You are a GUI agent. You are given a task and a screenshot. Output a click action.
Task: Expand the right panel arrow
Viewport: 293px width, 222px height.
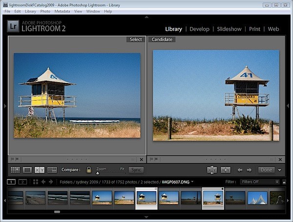click(x=288, y=106)
